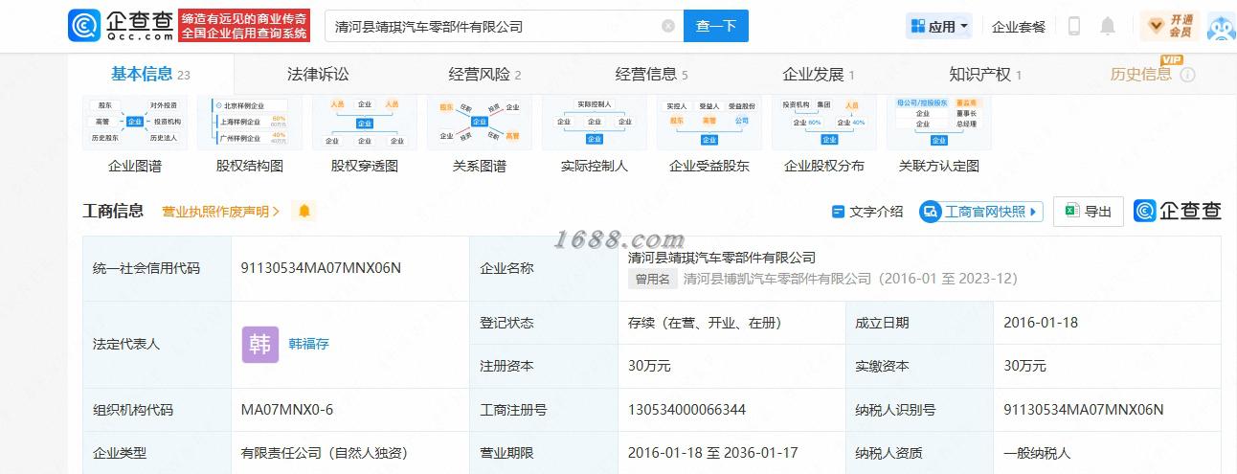The image size is (1237, 474).
Task: Select 营业期限 2016-01-18 至 2036-01-17 value
Action: pos(713,453)
